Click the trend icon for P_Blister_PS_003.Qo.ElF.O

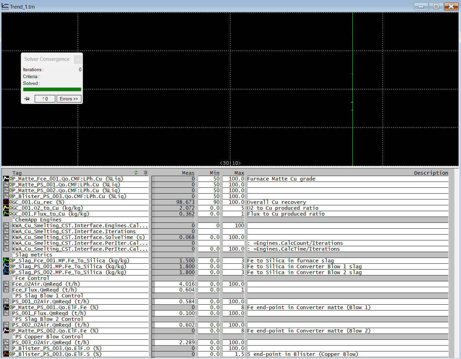click(6, 348)
